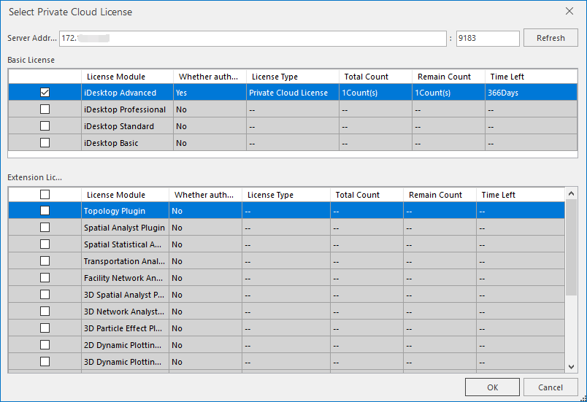Screen dimensions: 587x402
Task: Toggle the select-all checkbox in Extension header
Action: click(x=45, y=195)
